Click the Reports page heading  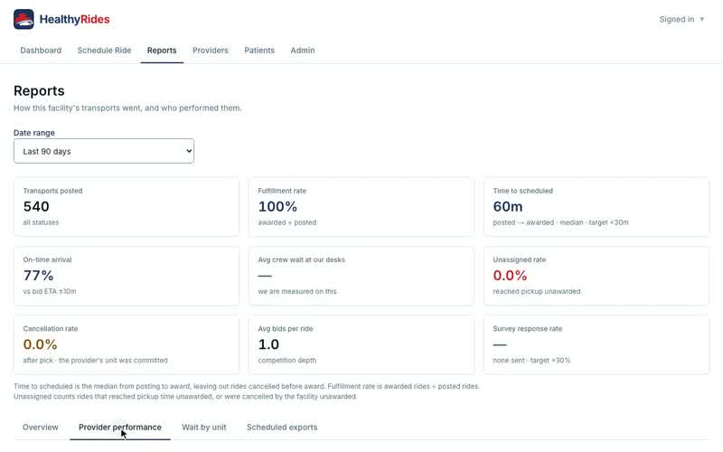(39, 91)
